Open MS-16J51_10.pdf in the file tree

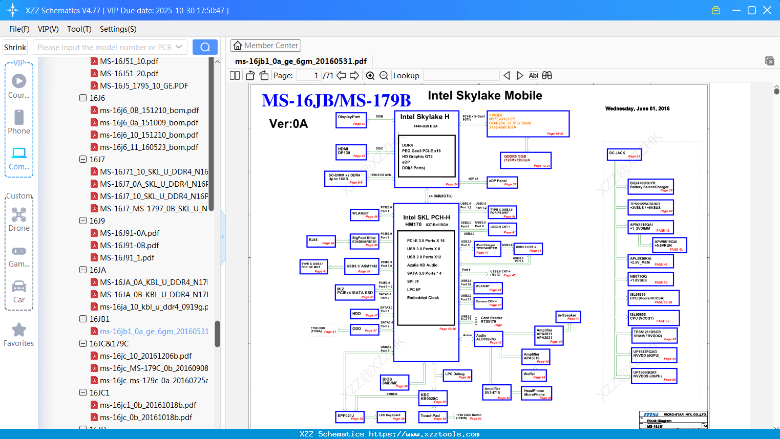tap(129, 61)
